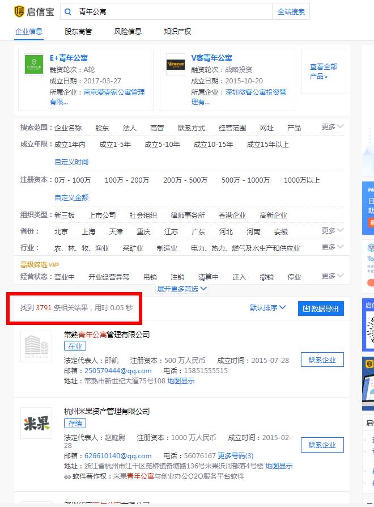Screen dimensions: 374x507
Task: Filter search scope by 股东
Action: click(x=102, y=128)
